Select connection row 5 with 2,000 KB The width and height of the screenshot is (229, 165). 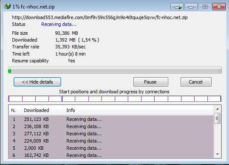(111, 148)
